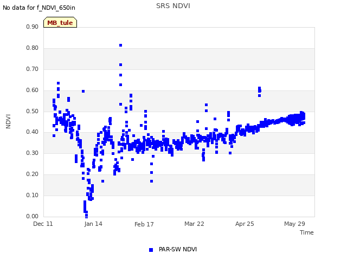Click the NDVI y-axis title
Viewport: 347px width, 260px height.
pyautogui.click(x=8, y=121)
